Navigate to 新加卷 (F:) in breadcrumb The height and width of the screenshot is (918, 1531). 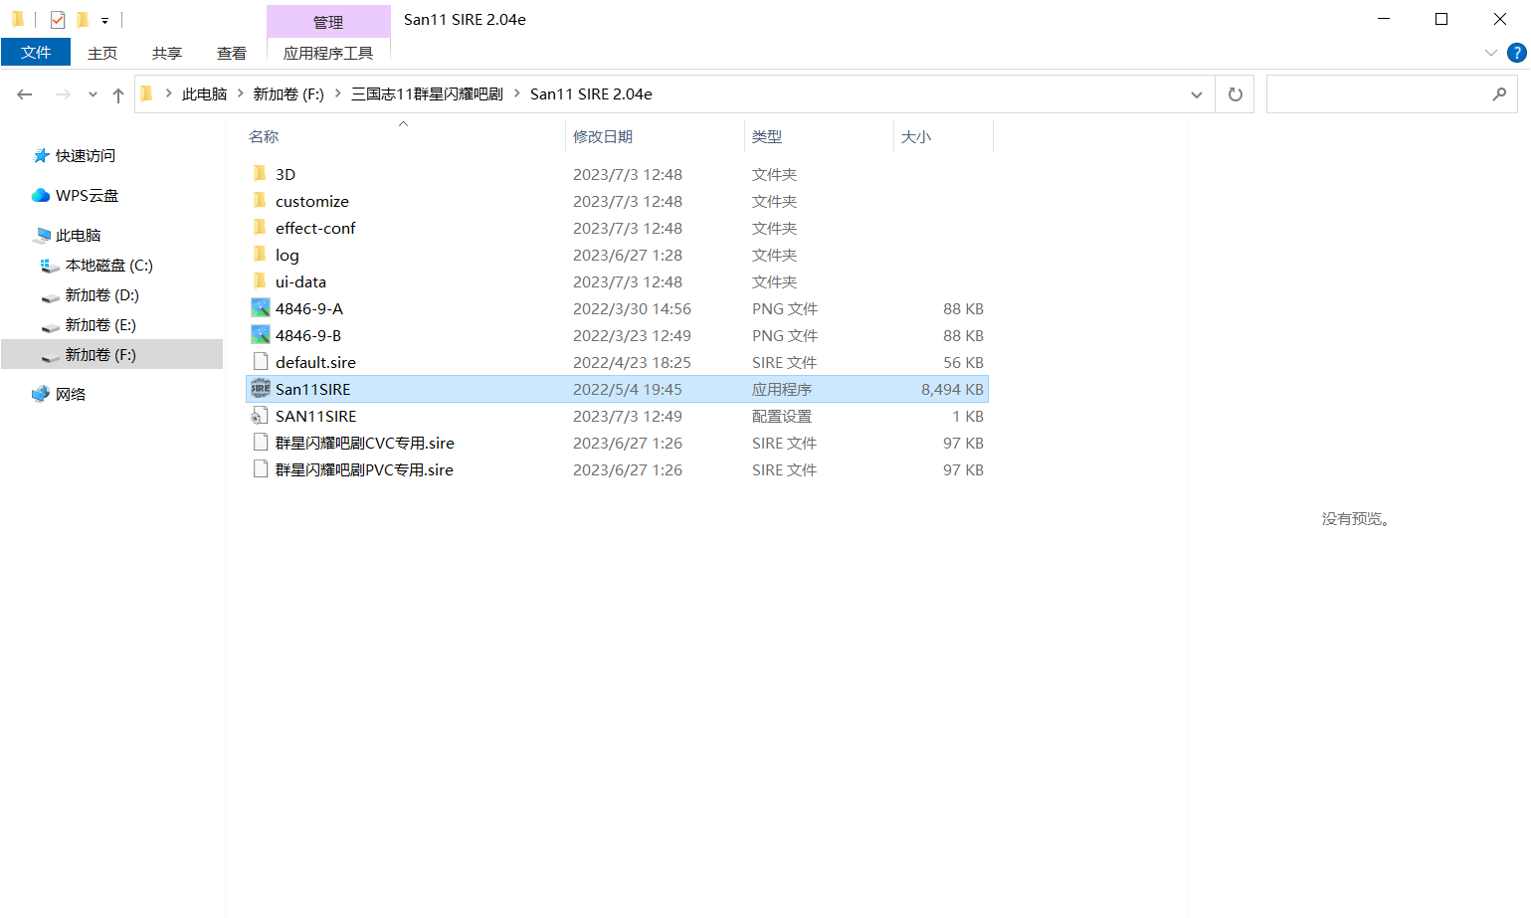[288, 94]
